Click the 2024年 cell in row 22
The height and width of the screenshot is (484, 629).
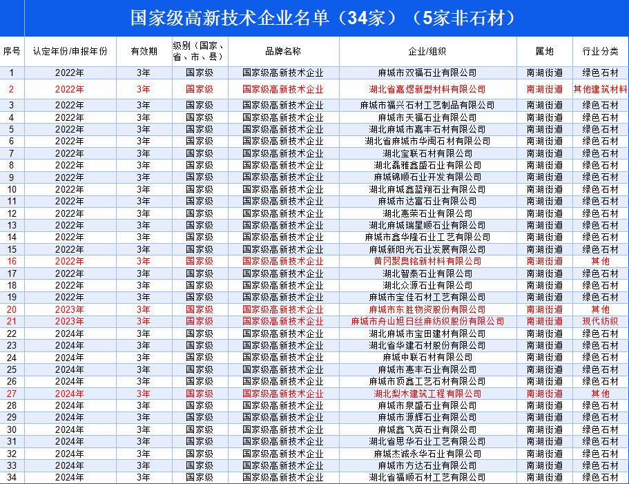(x=70, y=333)
